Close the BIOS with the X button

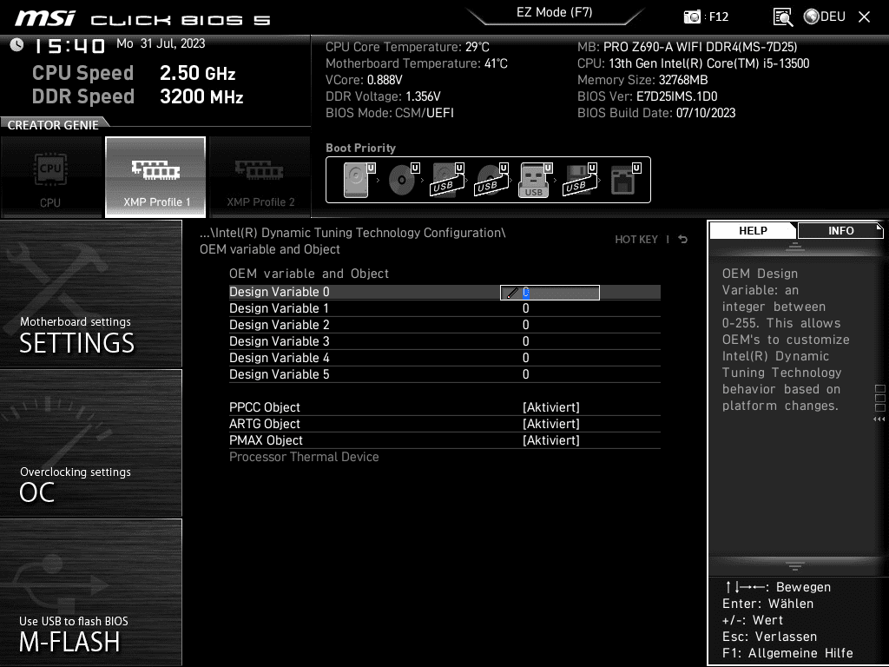(864, 17)
